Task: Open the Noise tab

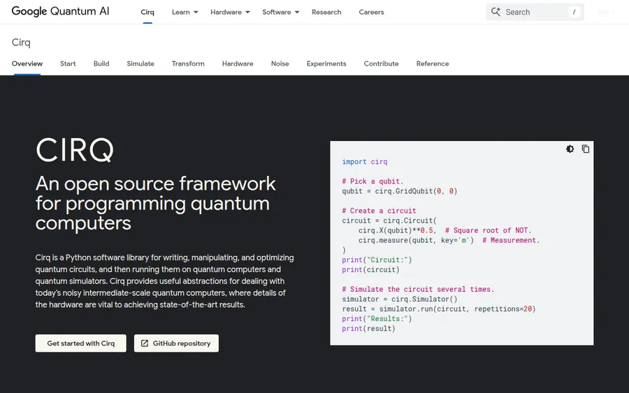Action: pos(280,64)
